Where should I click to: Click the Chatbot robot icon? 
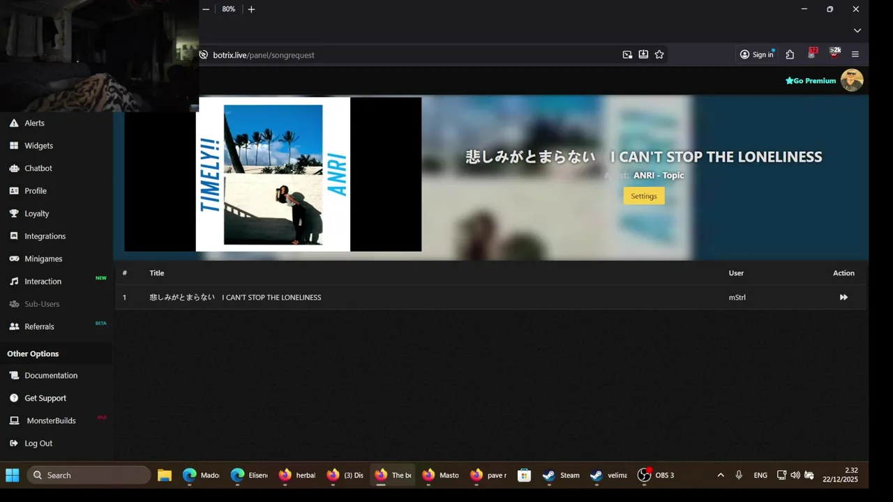14,168
